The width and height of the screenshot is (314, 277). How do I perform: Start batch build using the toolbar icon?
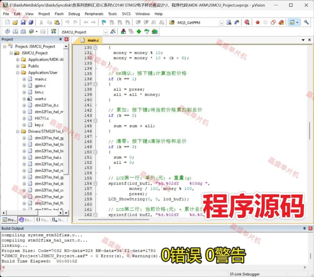(x=31, y=31)
